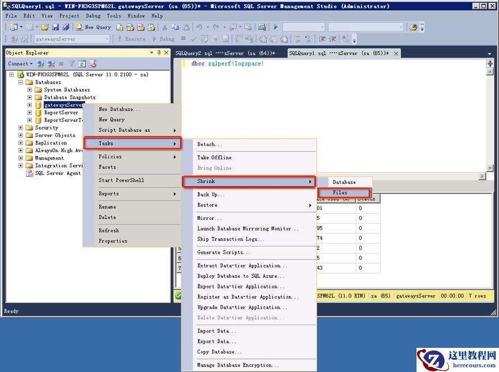The image size is (499, 372).
Task: Click the Open File folder icon
Action: pyautogui.click(x=46, y=27)
